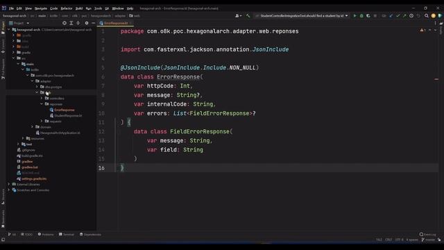Screen dimensions: 444x250
Task: Click the error stripe mark near line 6
Action: click(436, 79)
